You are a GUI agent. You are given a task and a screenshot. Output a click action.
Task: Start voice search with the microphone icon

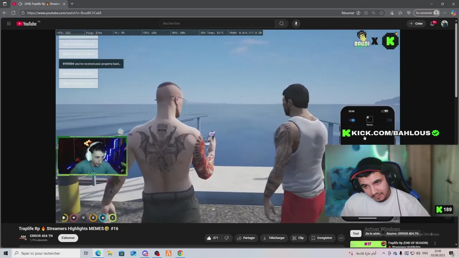pos(296,24)
